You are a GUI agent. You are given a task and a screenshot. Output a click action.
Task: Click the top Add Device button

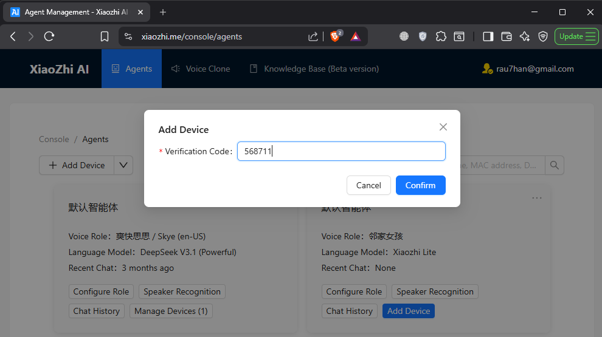tap(77, 165)
